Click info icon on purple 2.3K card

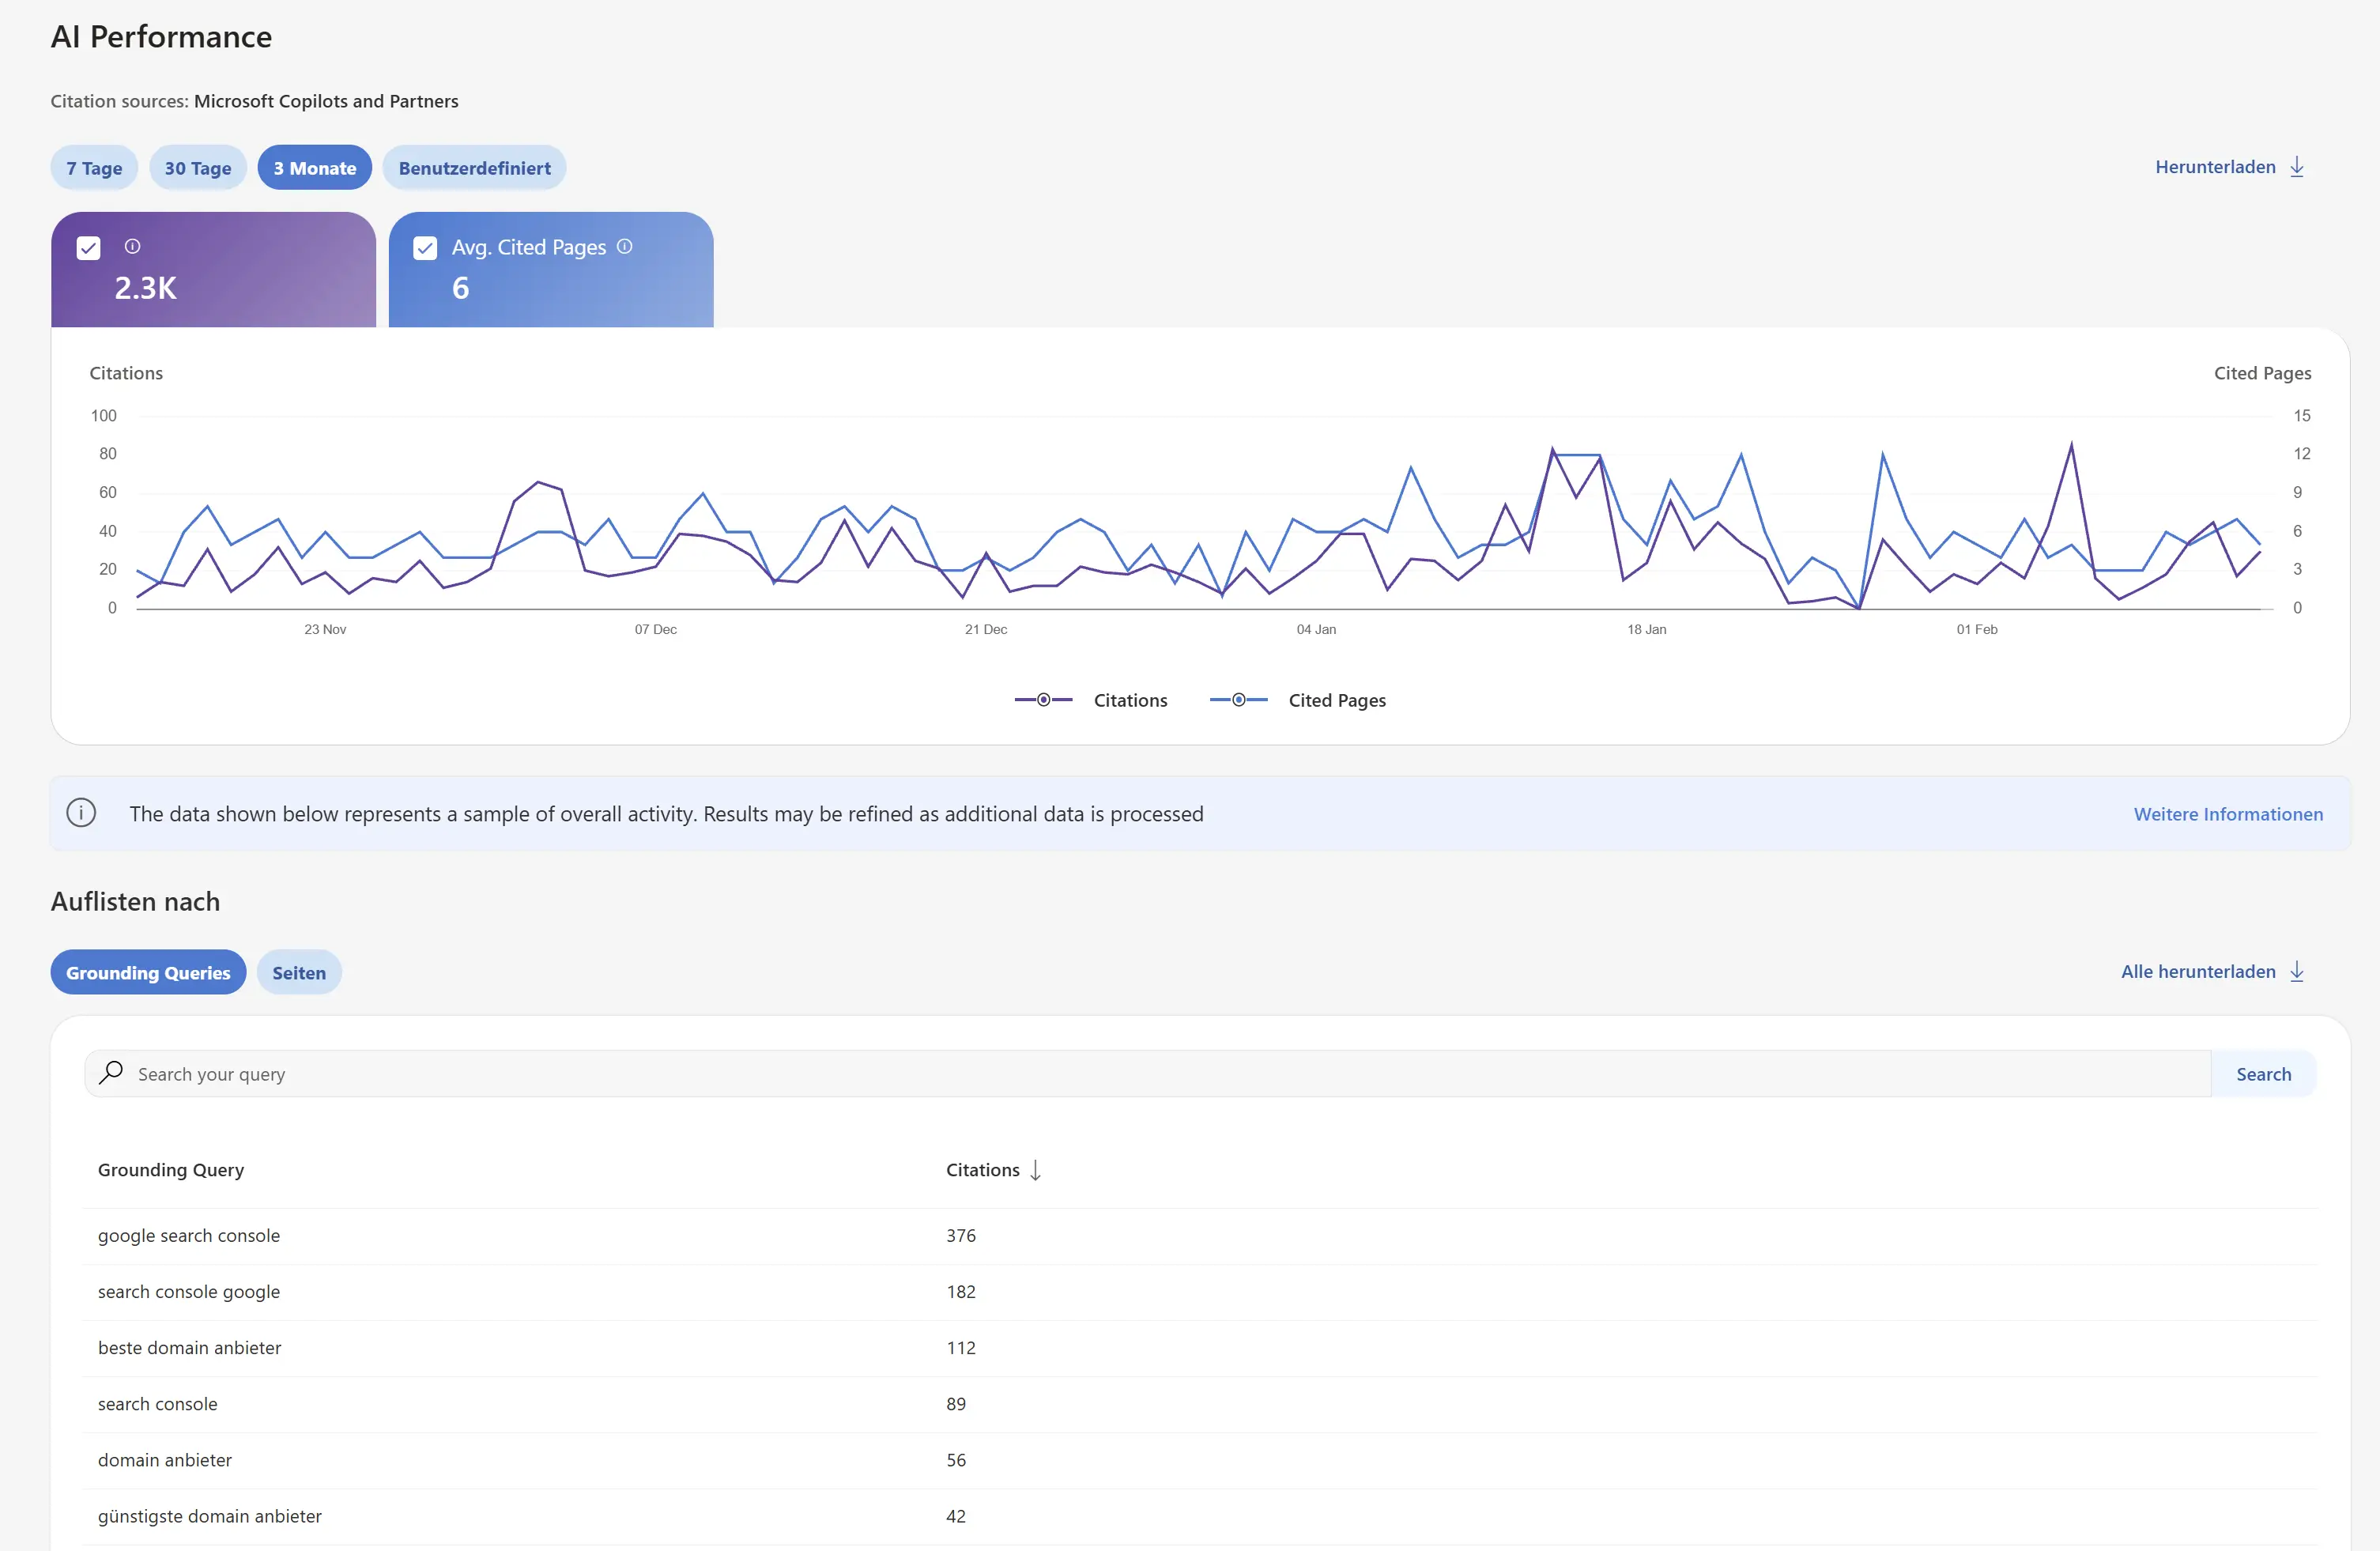coord(132,246)
